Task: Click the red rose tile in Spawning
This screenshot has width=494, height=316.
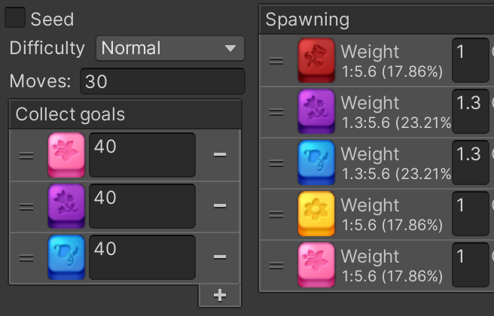Action: pyautogui.click(x=316, y=60)
